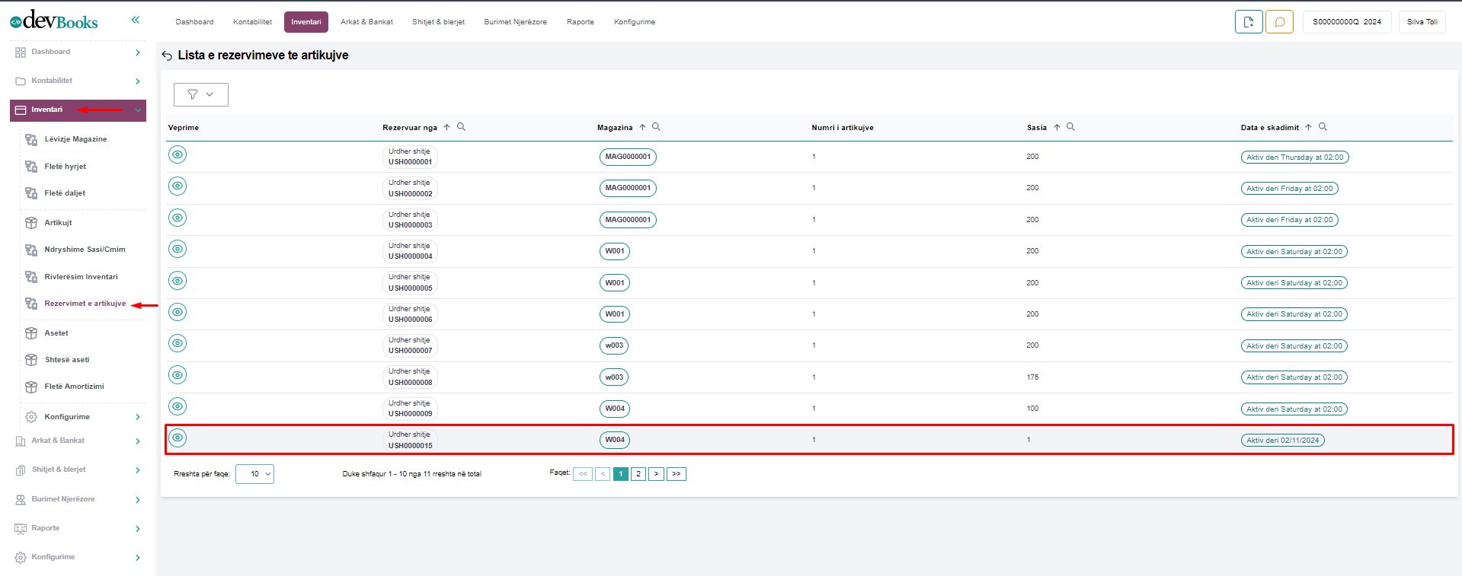
Task: Open the filter dropdown button
Action: point(200,94)
